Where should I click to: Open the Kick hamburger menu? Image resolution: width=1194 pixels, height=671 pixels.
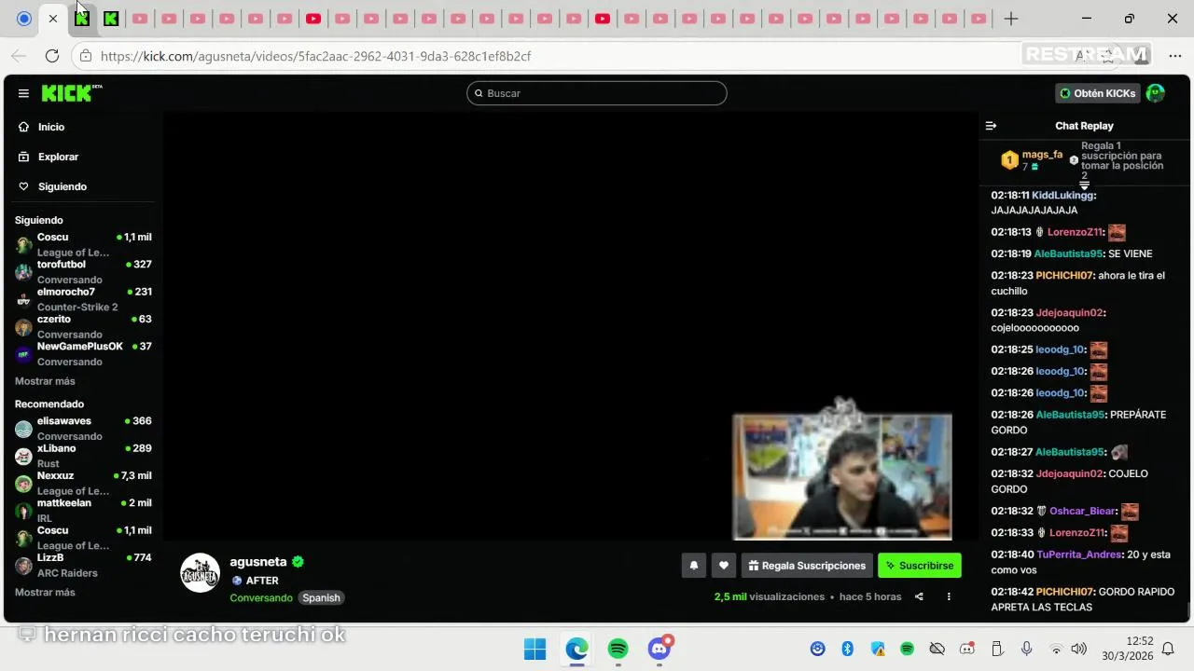point(23,93)
